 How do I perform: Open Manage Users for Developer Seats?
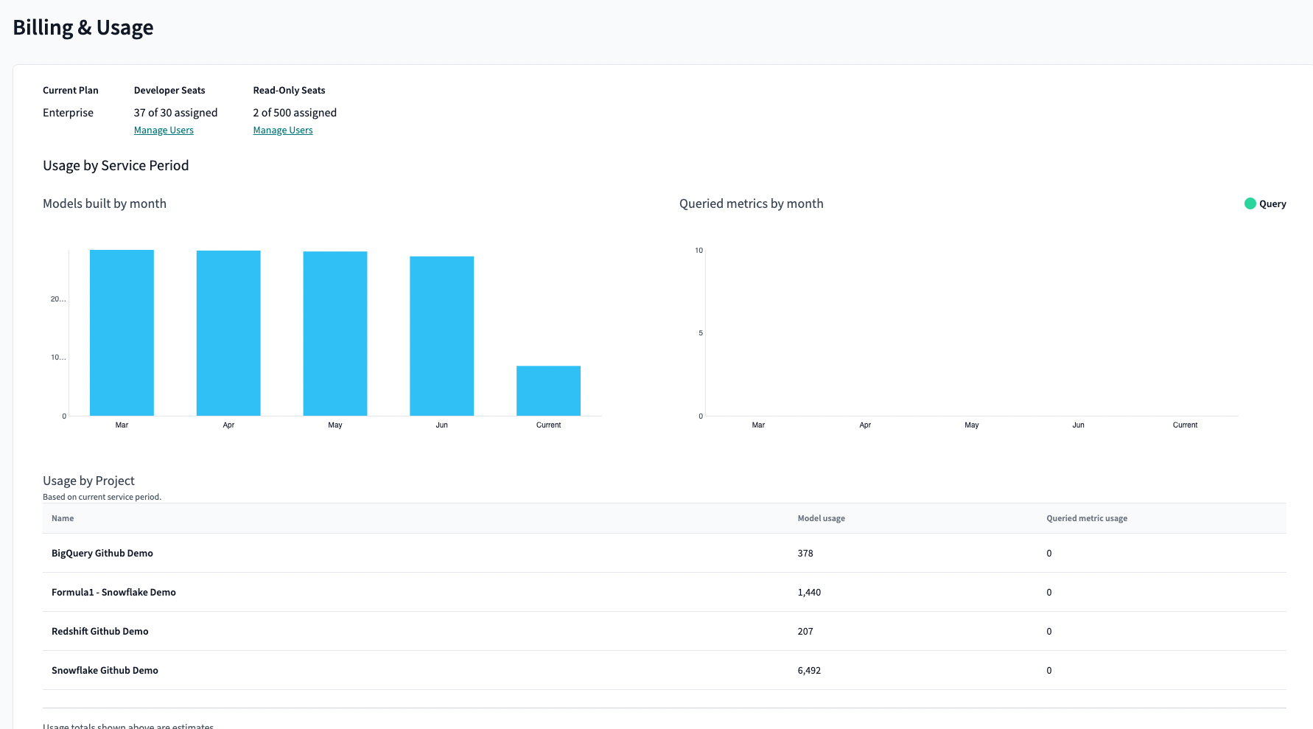[x=163, y=130]
